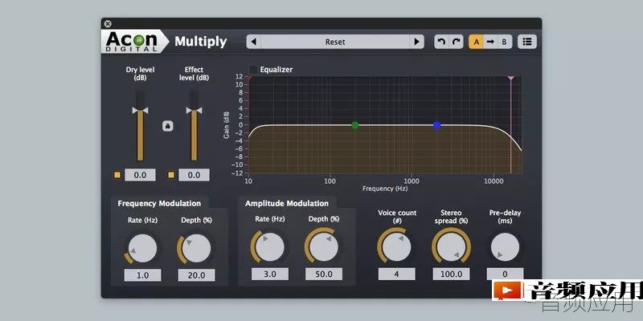Click the undo button

pyautogui.click(x=441, y=42)
